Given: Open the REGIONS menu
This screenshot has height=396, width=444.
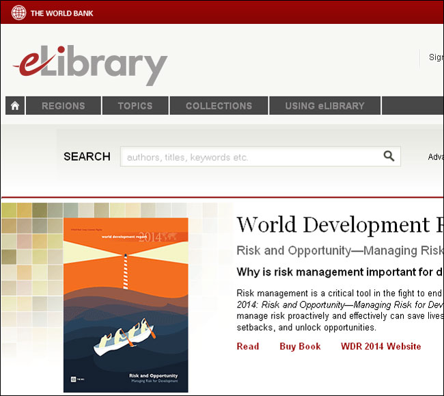Looking at the screenshot, I should click(64, 106).
